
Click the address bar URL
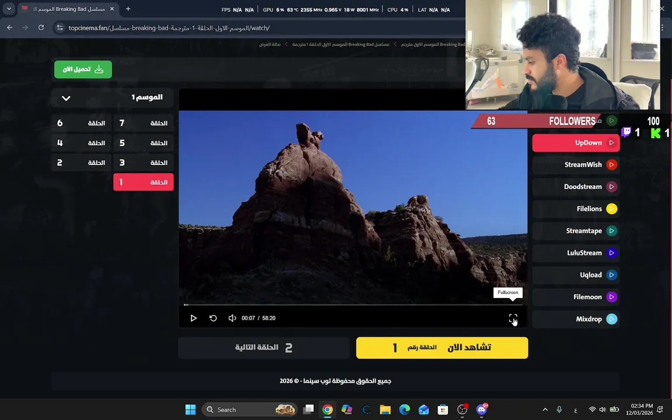169,28
